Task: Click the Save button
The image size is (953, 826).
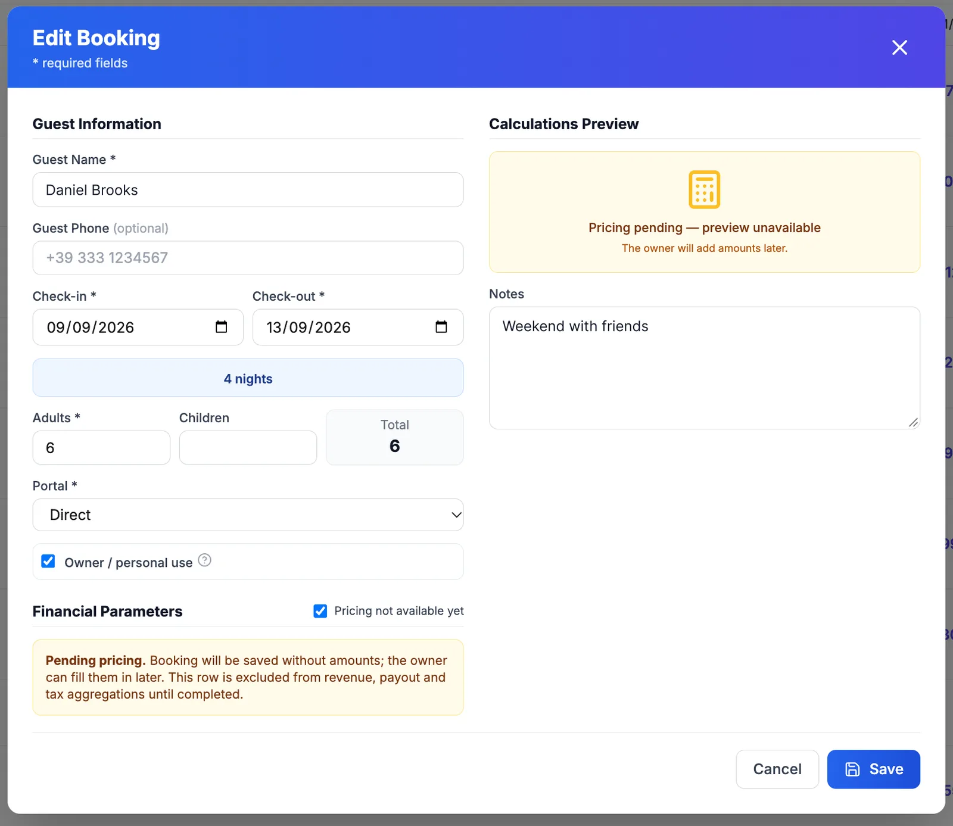Action: [x=874, y=769]
